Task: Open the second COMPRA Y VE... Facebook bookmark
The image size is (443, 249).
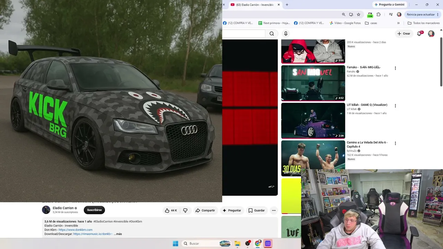Action: pyautogui.click(x=309, y=23)
